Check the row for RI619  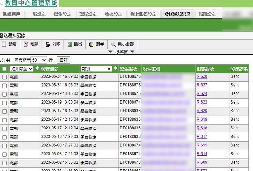click(x=5, y=120)
